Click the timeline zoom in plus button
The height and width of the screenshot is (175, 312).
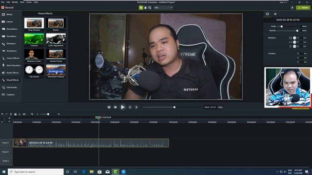[x=58, y=114]
